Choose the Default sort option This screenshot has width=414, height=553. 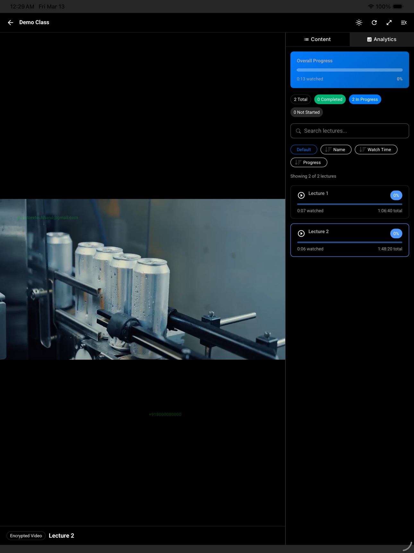coord(304,150)
